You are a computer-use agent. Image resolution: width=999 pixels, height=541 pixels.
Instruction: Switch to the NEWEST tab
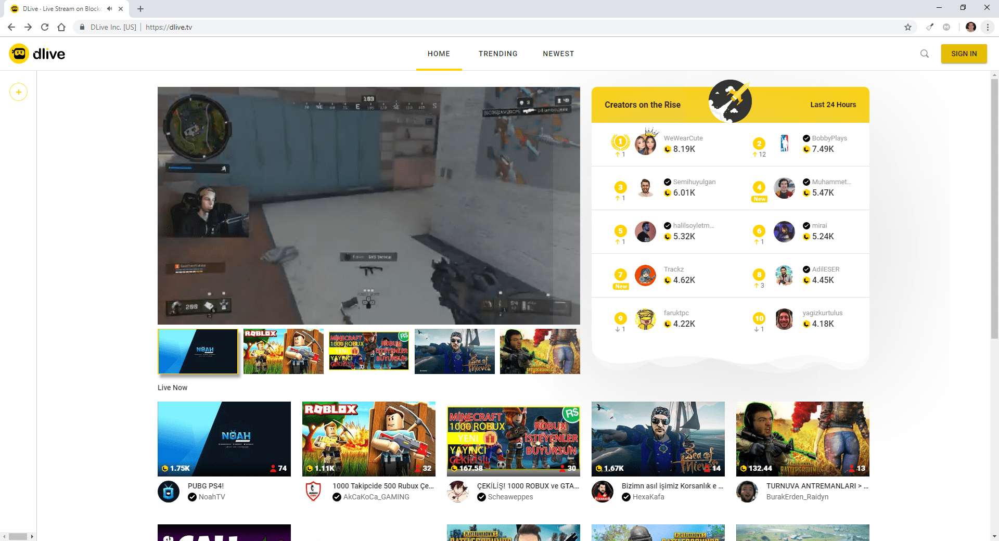pos(558,54)
